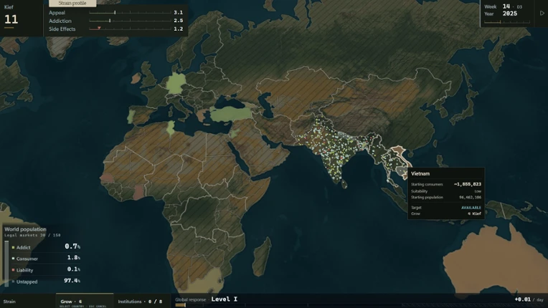Click the Liability legend swatch
Viewport: 548px width, 308px height.
tap(14, 270)
